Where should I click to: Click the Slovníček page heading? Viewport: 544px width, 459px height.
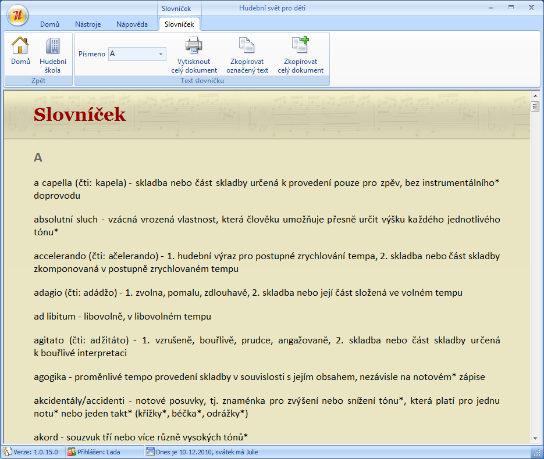(80, 114)
